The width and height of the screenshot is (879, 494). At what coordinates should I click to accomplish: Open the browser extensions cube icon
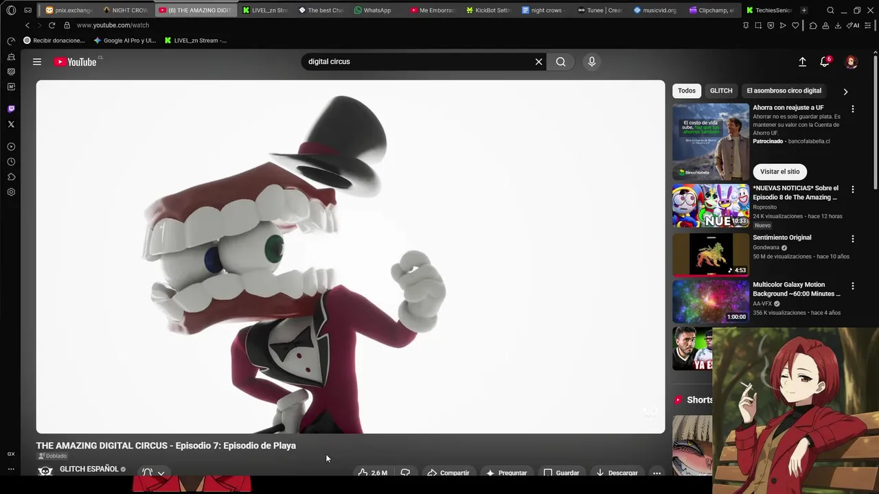click(x=813, y=25)
